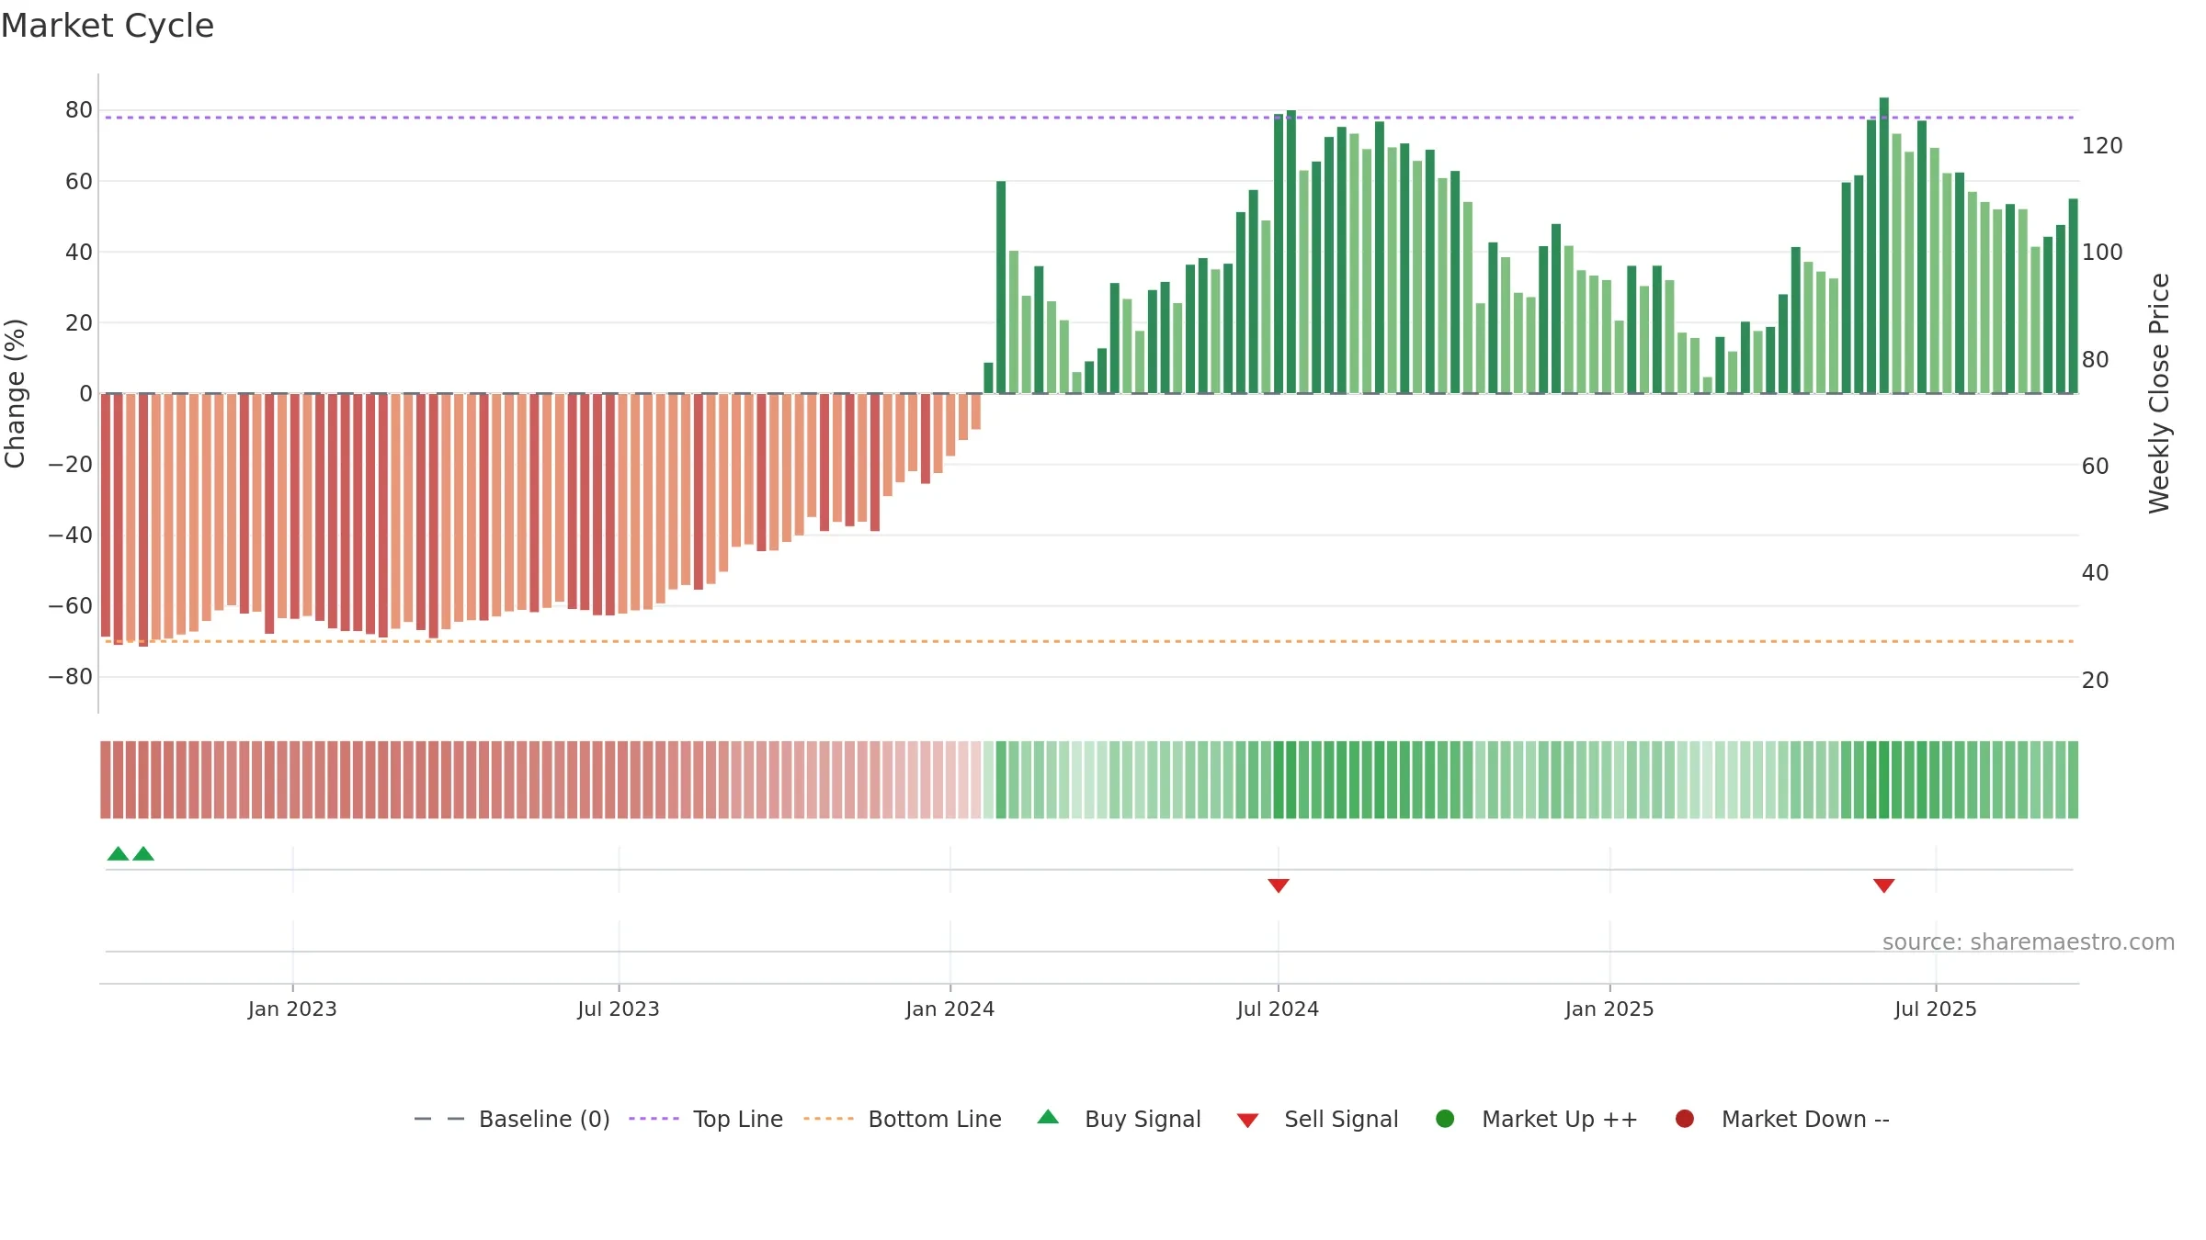Open the sharemaestro.com source link
This screenshot has width=2206, height=1240.
click(2029, 941)
